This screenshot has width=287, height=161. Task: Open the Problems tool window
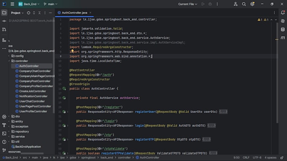[x=4, y=142]
